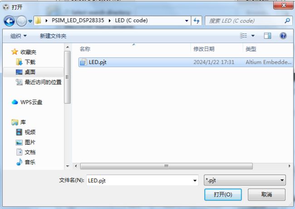Click the refresh icon beside address bar
This screenshot has width=295, height=209.
[197, 21]
